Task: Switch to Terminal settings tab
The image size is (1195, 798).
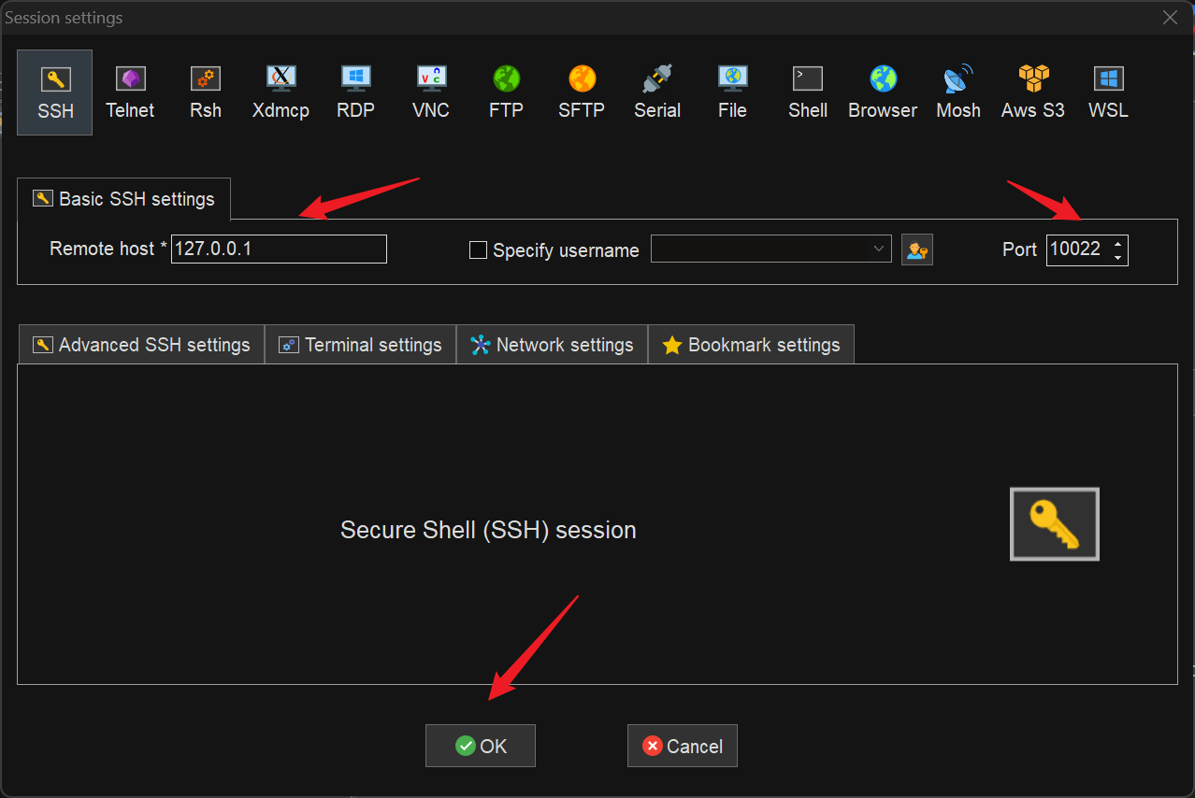Action: pos(360,345)
